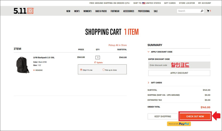Open the MEN'S menu
The image size is (222, 131).
[77, 11]
